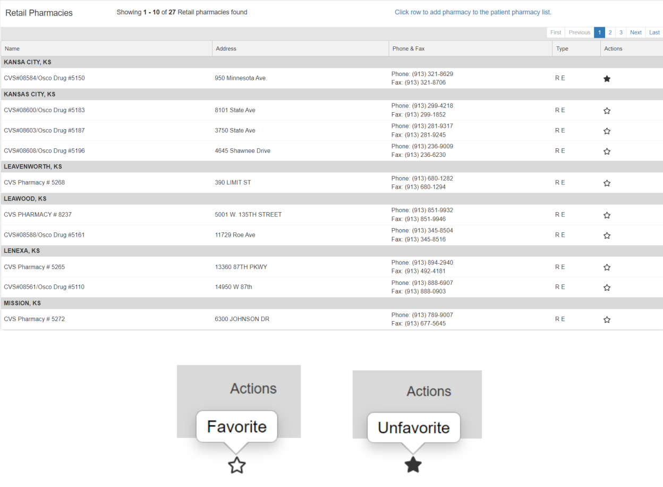Select CVS Pharmacy # 5272 row
Viewport: 663px width, 487px height.
[x=331, y=319]
